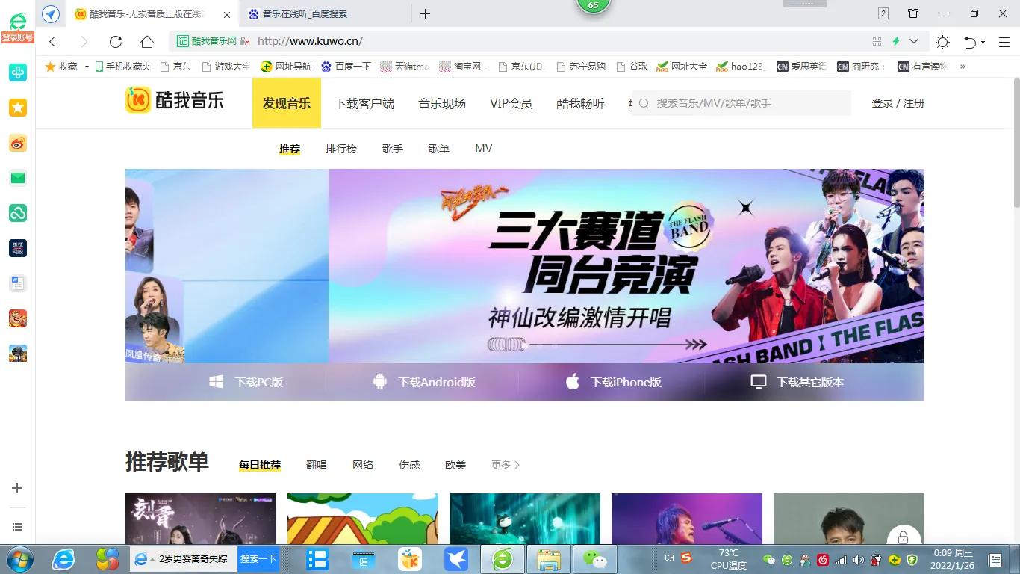Click the 登录/注册 link
The width and height of the screenshot is (1020, 574).
tap(897, 103)
